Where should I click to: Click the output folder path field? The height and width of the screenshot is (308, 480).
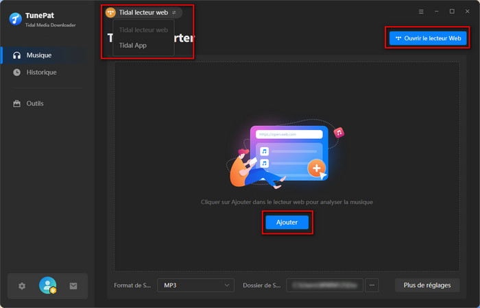(325, 285)
